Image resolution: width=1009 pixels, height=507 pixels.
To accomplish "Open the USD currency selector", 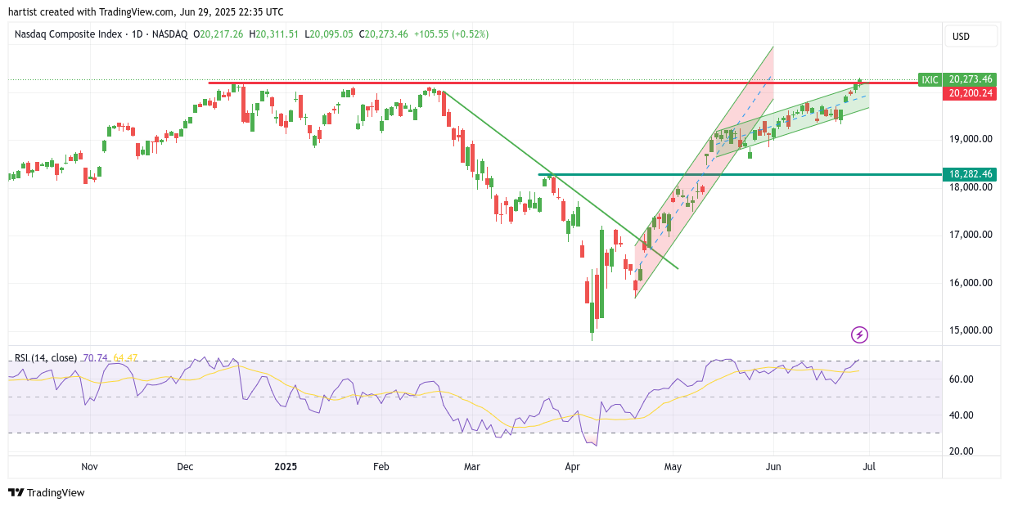I will click(x=971, y=37).
